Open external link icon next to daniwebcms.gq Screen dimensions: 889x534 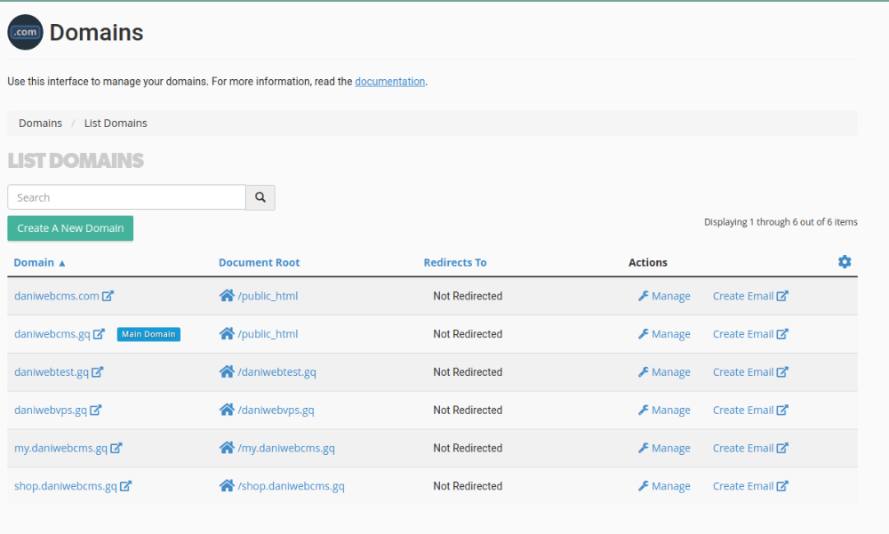99,334
